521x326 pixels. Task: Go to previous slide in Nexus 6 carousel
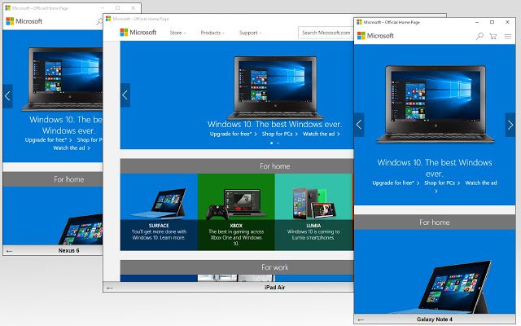point(7,96)
